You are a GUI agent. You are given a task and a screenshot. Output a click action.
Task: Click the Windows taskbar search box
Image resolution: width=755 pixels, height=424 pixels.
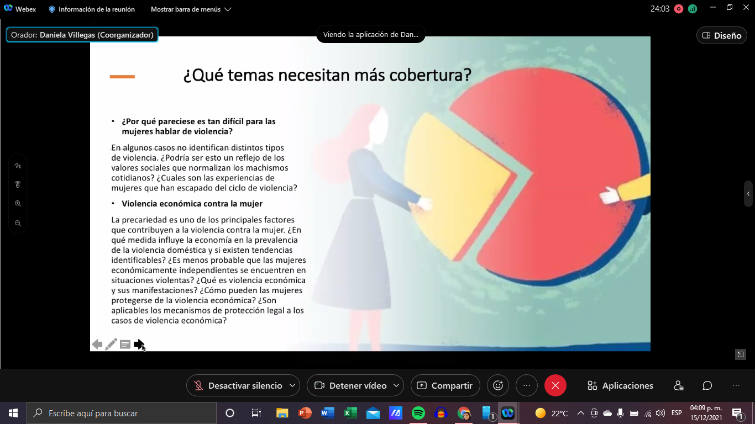coord(121,413)
